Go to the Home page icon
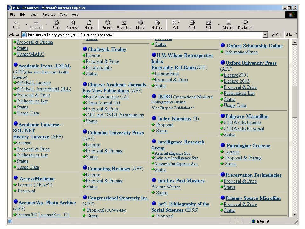The image size is (305, 229). click(x=89, y=25)
